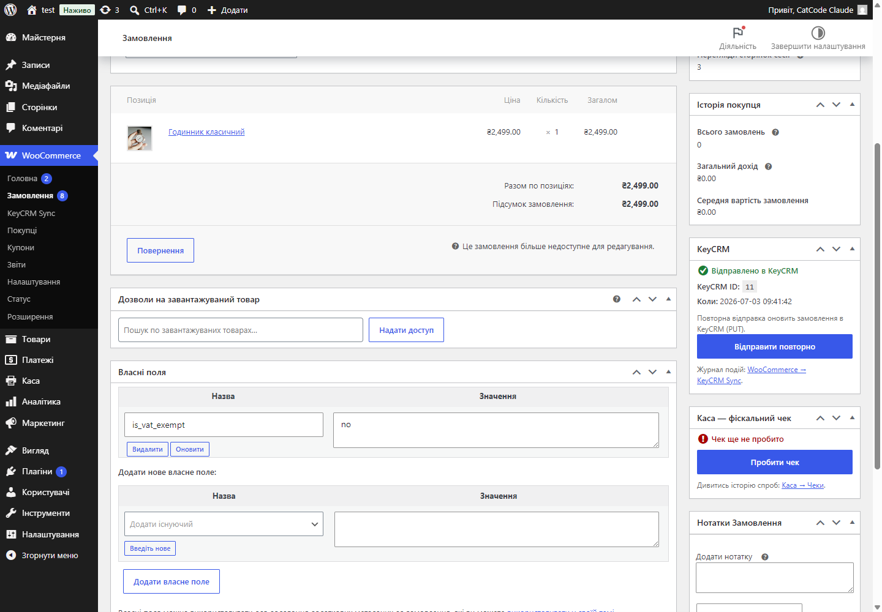The height and width of the screenshot is (612, 882).
Task: Click Завершити налаштування progress icon
Action: coord(818,32)
